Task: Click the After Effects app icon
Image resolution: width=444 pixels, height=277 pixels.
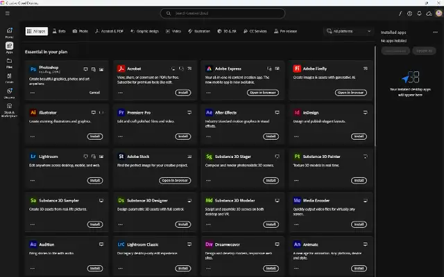Action: click(x=209, y=112)
